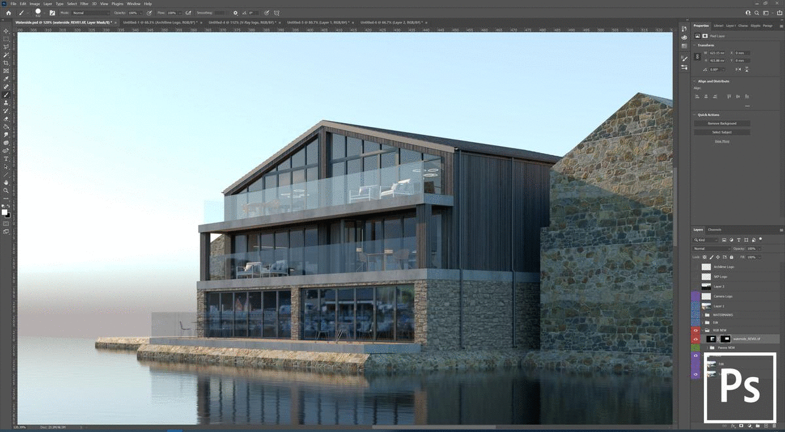Open the Librari tab in Properties panel
Screen dimensions: 785x432
pyautogui.click(x=719, y=26)
